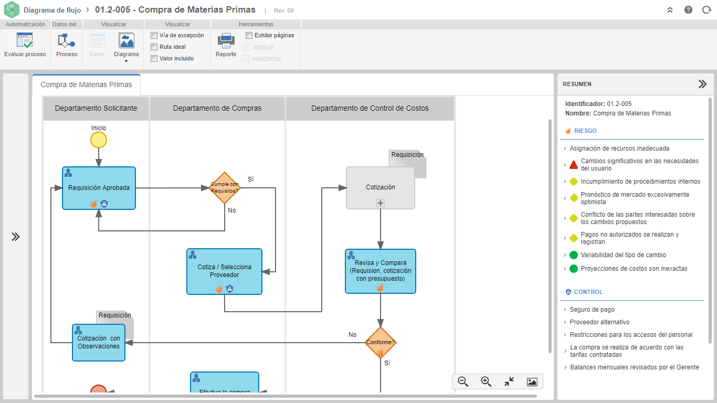Click the fit-to-screen collapse arrows icon

509,382
